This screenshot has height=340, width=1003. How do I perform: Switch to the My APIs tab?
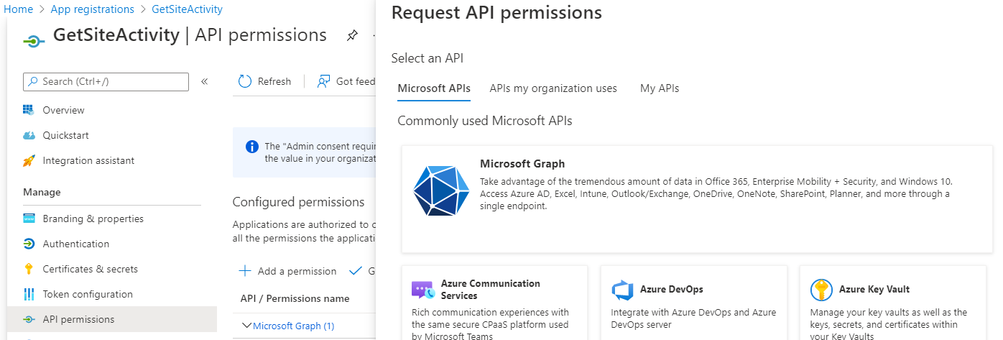click(660, 88)
